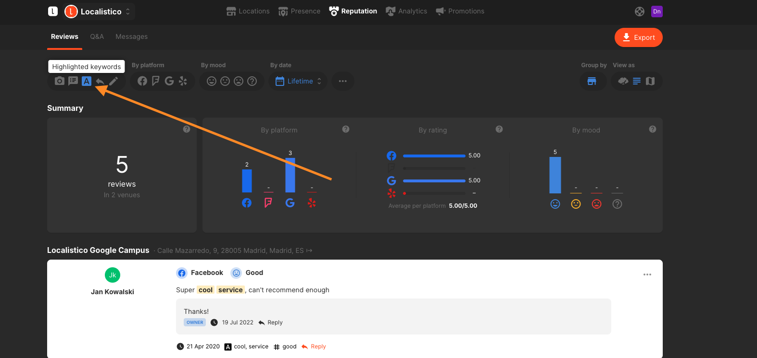Click blue happy face under By mood chart
Viewport: 757px width, 358px height.
(555, 204)
